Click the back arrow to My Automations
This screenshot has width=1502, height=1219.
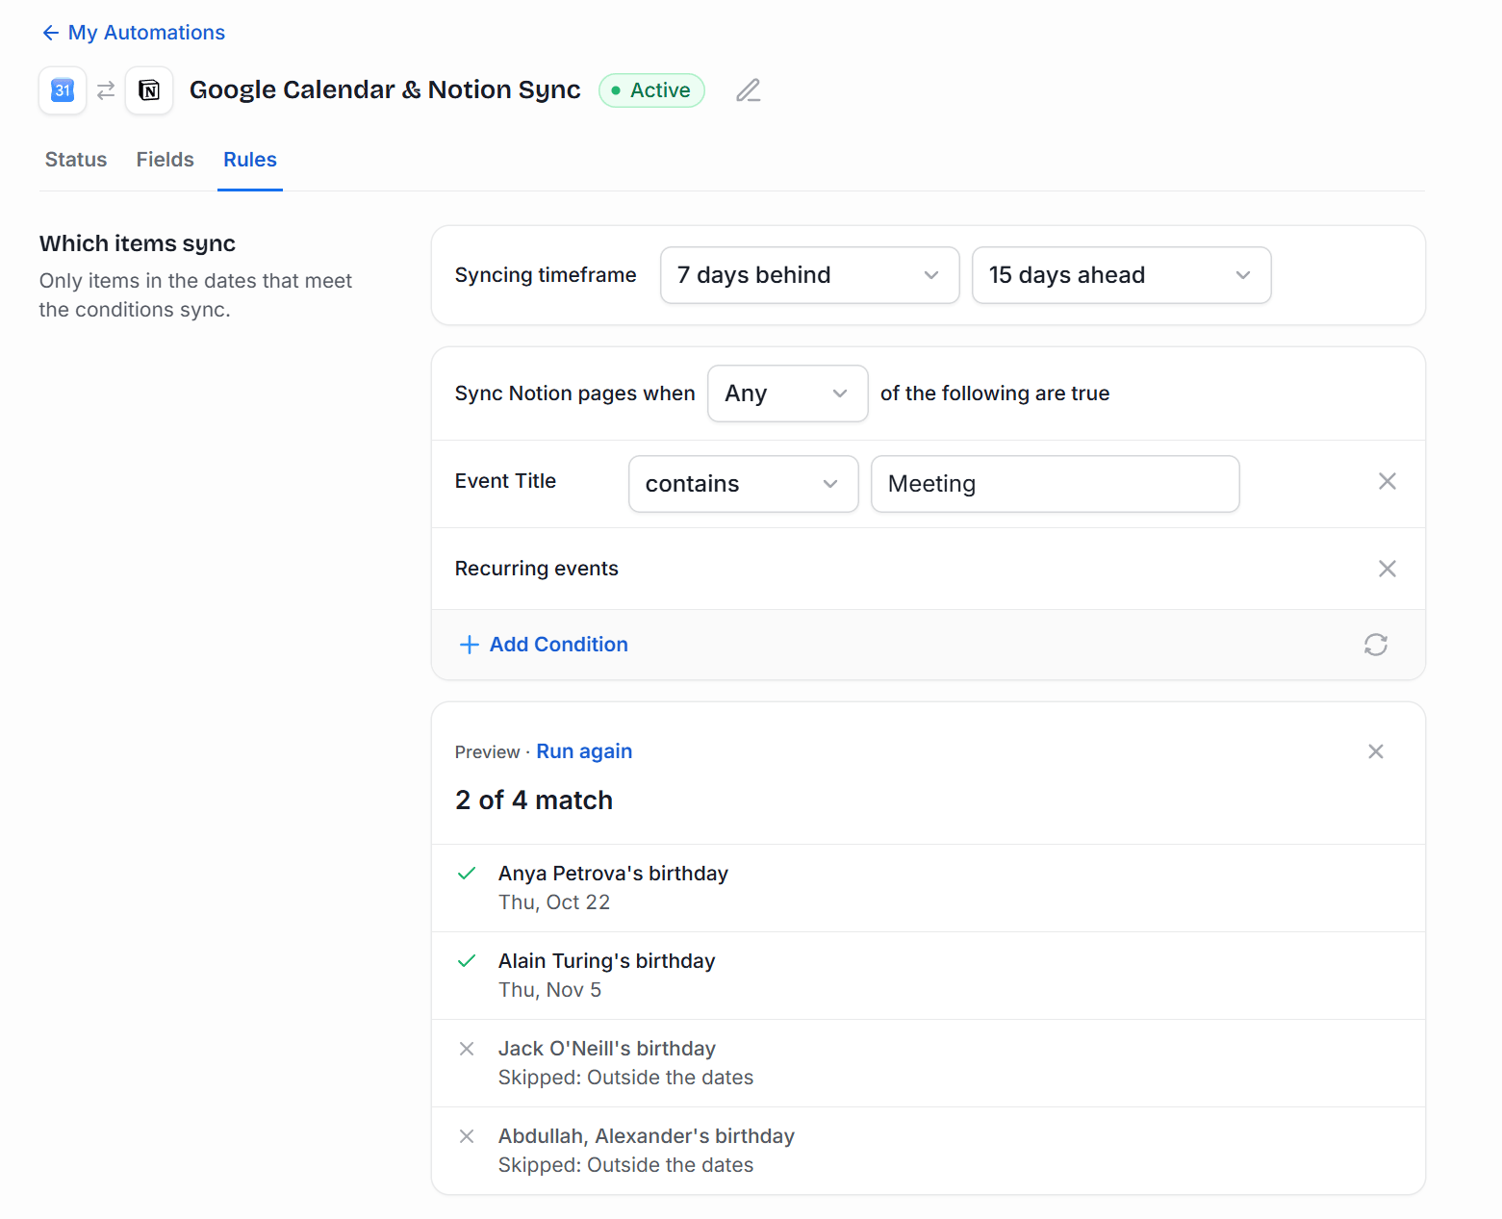pyautogui.click(x=51, y=33)
